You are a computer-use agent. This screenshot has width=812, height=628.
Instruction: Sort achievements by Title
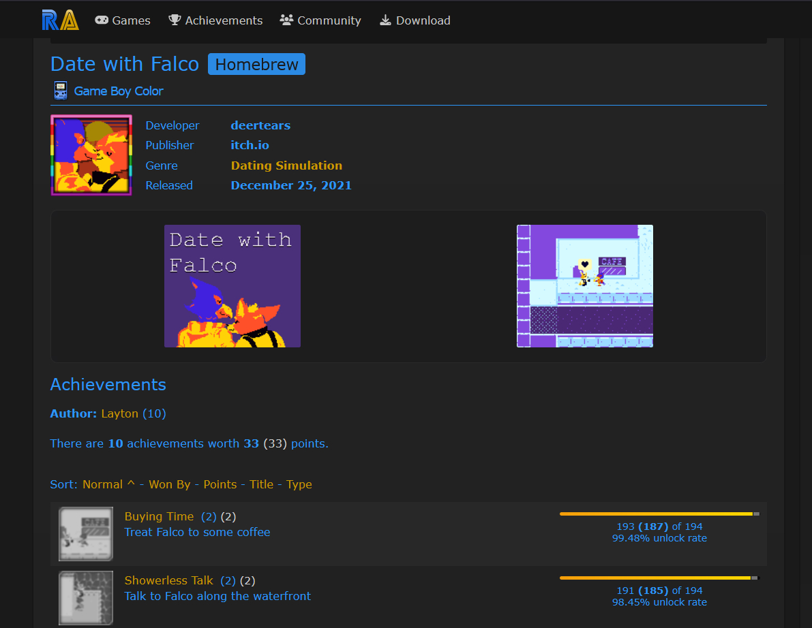coord(261,484)
